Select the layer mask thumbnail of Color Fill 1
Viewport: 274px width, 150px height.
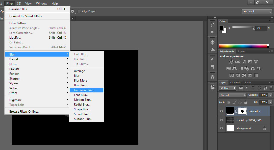tap(242, 111)
